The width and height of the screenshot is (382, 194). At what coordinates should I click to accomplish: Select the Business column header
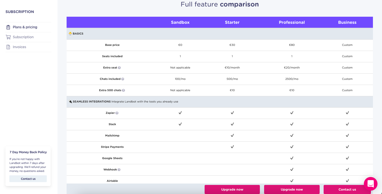point(347,22)
